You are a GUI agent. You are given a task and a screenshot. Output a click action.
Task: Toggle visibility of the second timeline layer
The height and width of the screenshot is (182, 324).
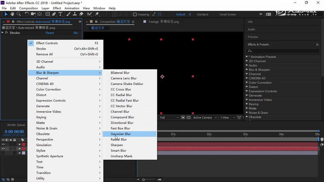coord(3,149)
